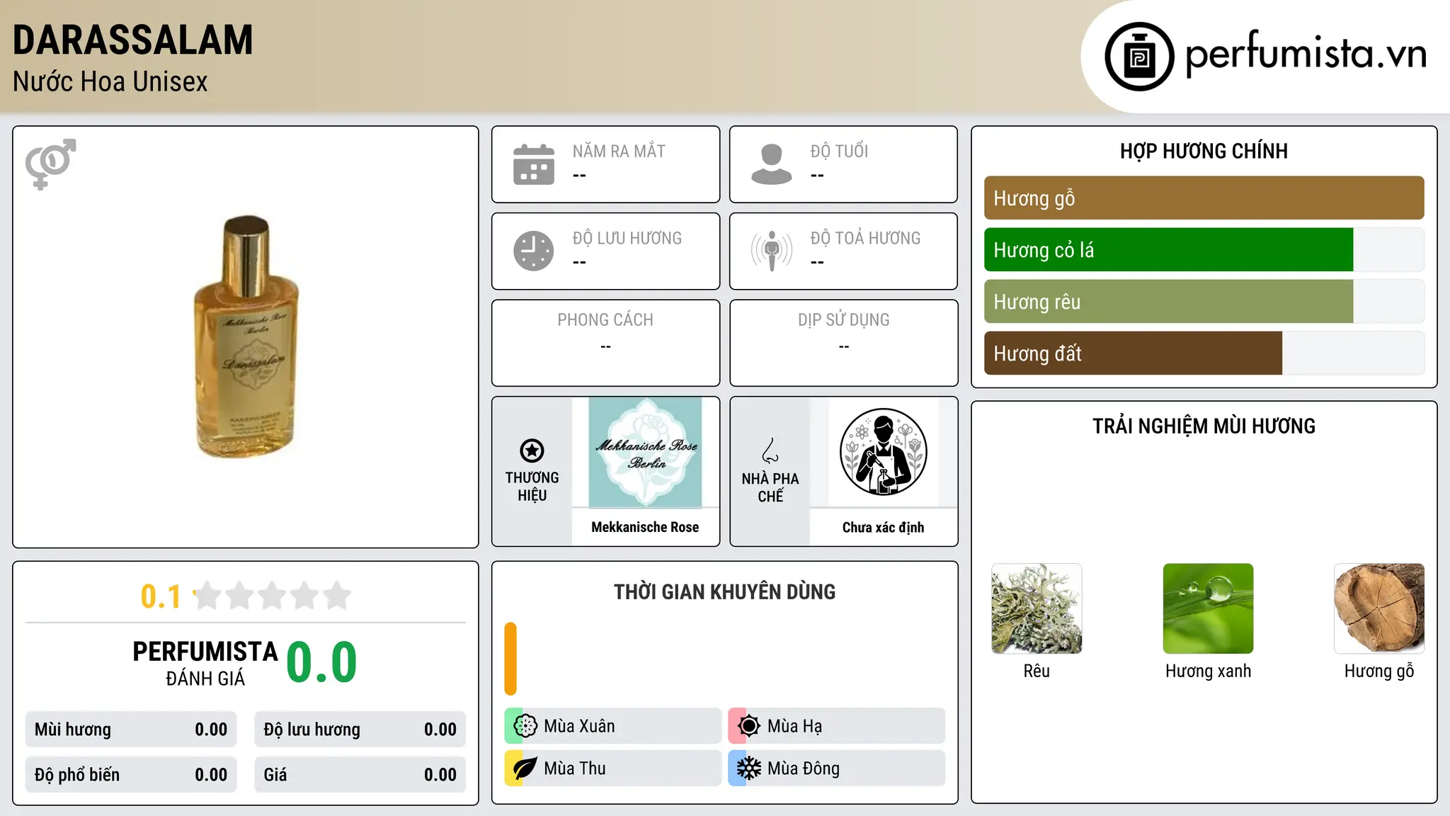The image size is (1450, 816).
Task: Click the perfumer avatar illustration
Action: [883, 452]
